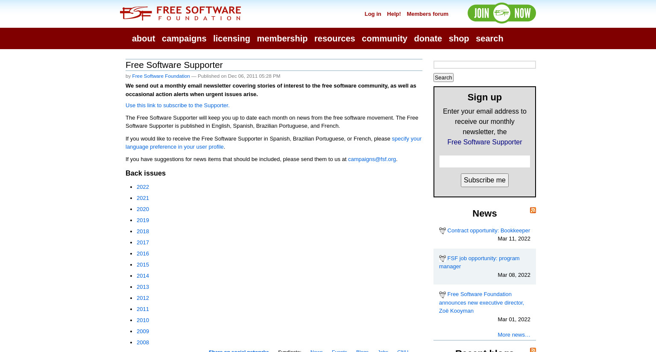Open 2013 back issues
The height and width of the screenshot is (352, 656).
[x=143, y=287]
